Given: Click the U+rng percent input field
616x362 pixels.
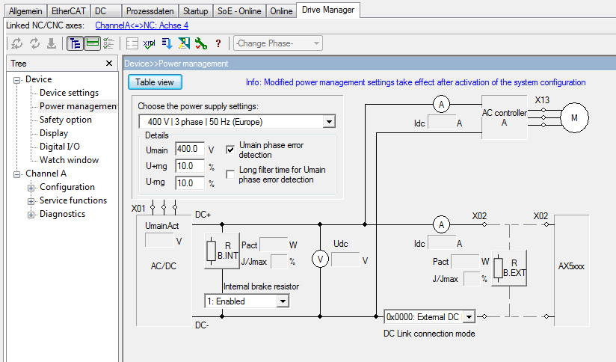Looking at the screenshot, I should point(190,166).
